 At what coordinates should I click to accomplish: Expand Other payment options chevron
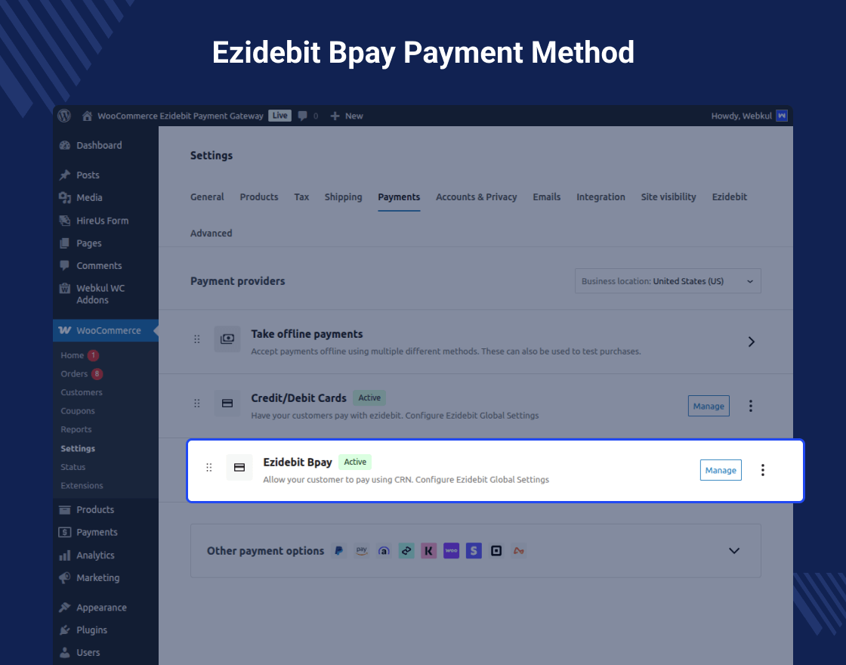point(733,551)
